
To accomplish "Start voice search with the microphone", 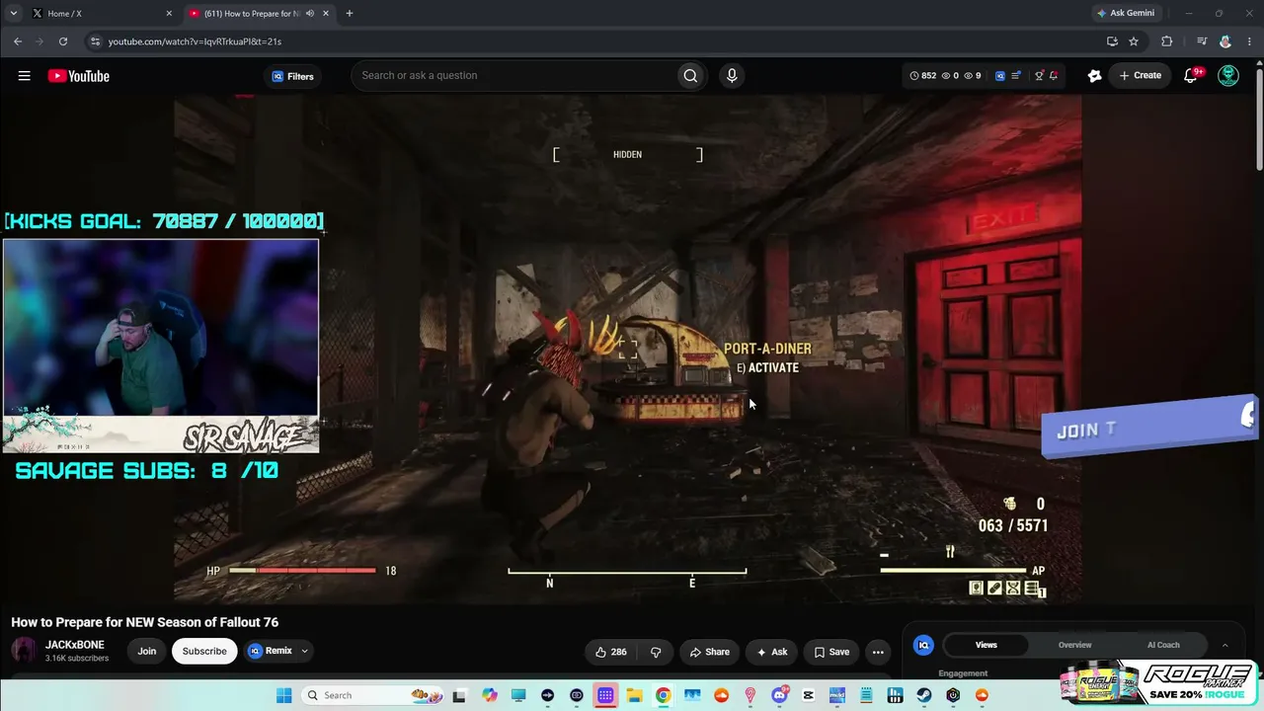I will [x=732, y=76].
